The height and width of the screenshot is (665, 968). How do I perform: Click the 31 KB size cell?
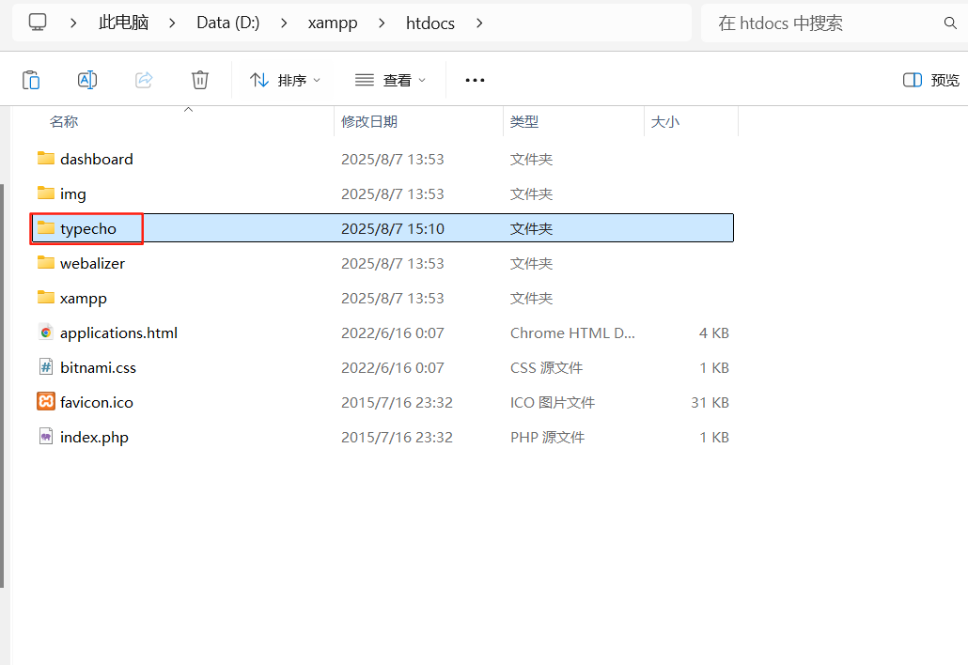(710, 402)
